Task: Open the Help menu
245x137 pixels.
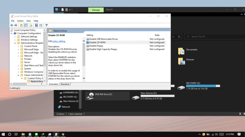Action: point(36,21)
